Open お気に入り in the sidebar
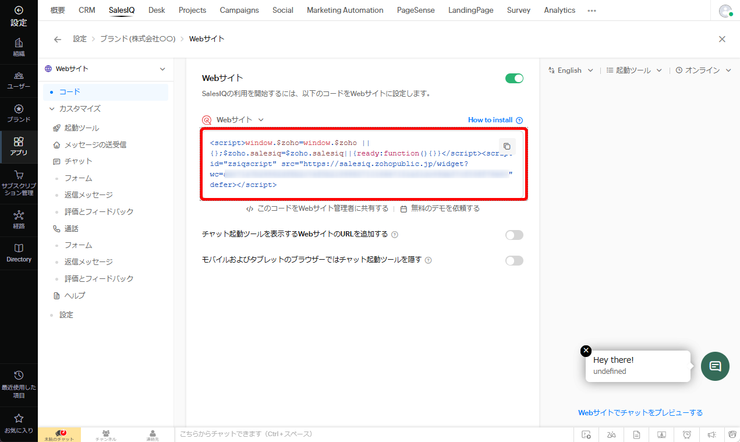The image size is (740, 442). point(19,423)
